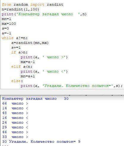Click the line 's+=1'
124x146 pixels.
[x=16, y=47]
